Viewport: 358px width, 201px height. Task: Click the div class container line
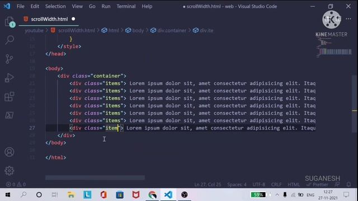point(92,76)
